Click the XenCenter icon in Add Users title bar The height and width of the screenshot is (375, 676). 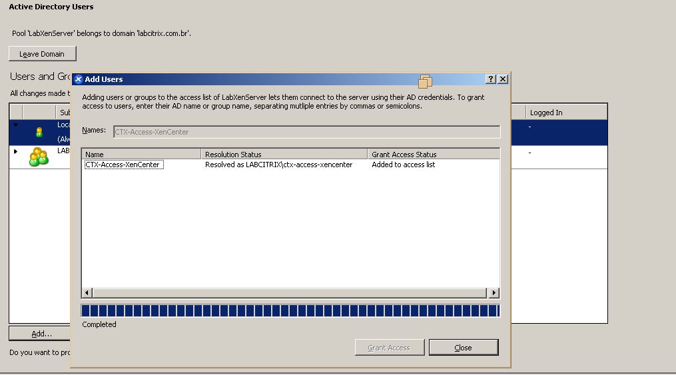(78, 79)
